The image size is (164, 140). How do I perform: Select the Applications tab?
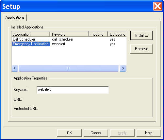point(15,17)
